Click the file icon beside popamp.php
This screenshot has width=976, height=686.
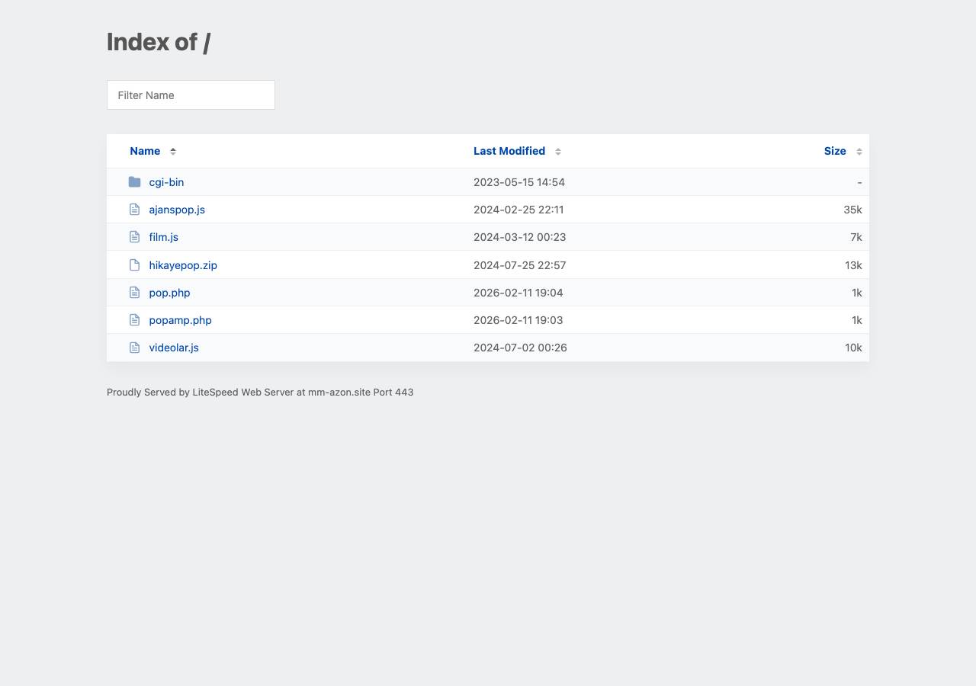click(135, 320)
